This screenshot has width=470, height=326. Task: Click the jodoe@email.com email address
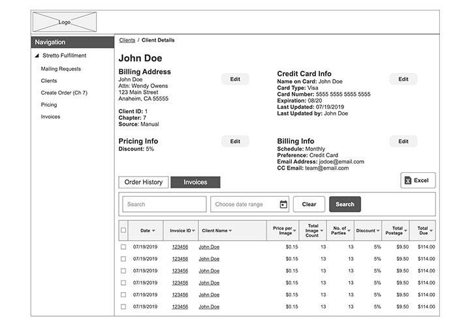click(341, 162)
